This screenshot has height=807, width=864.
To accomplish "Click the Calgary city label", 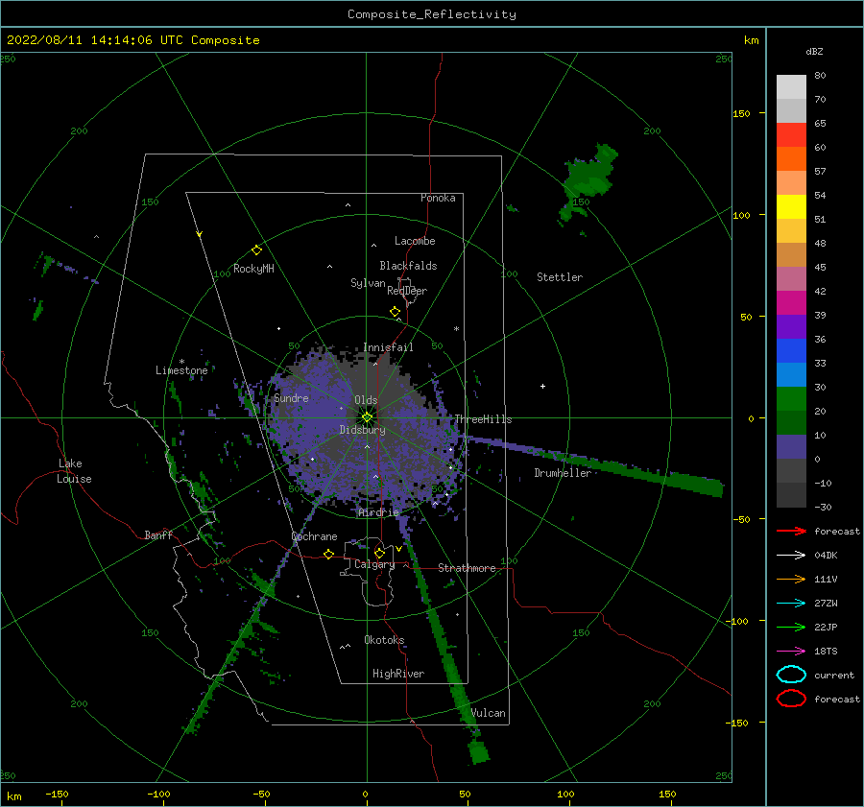I will click(374, 564).
